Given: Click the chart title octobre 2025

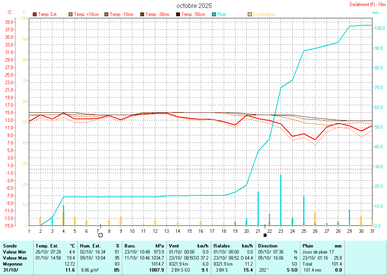Looking at the screenshot, I should click(x=194, y=6).
